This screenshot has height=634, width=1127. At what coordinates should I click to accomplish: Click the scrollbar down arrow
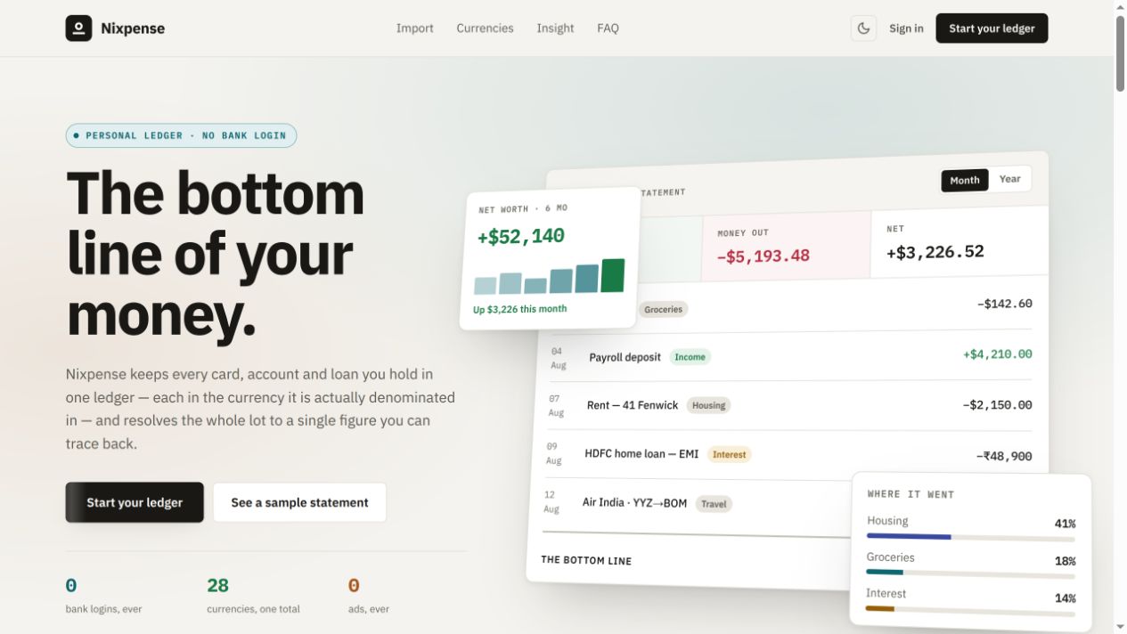[1120, 627]
